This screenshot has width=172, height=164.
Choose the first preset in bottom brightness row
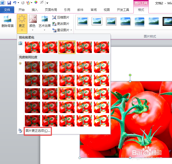click(x=32, y=121)
